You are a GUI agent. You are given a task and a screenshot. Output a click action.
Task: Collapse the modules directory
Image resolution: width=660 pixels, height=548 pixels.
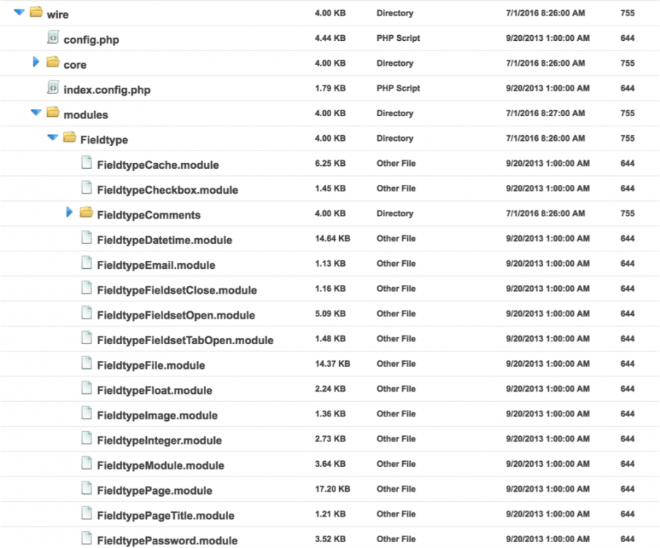(x=36, y=113)
